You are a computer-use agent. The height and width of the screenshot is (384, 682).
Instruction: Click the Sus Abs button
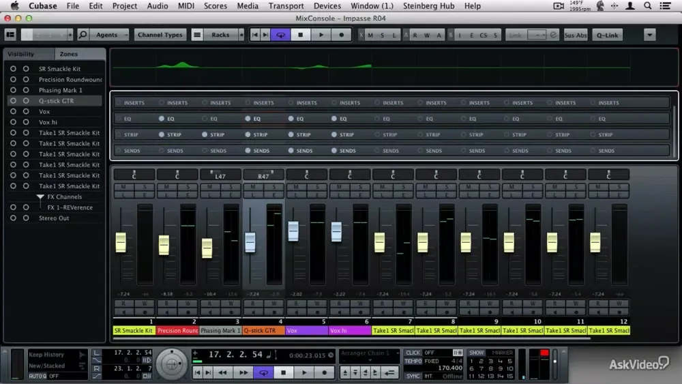point(576,35)
